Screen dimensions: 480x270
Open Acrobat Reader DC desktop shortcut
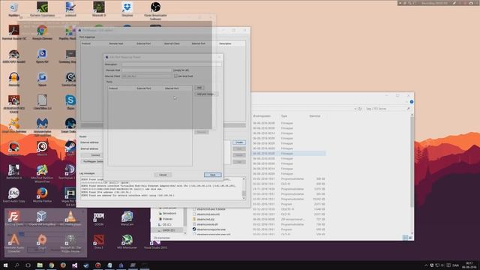tap(13, 32)
